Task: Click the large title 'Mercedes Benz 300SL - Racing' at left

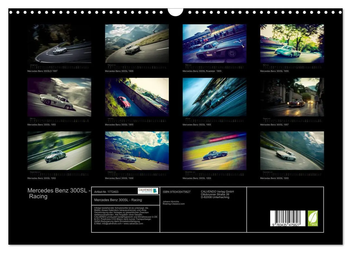Action: point(59,193)
